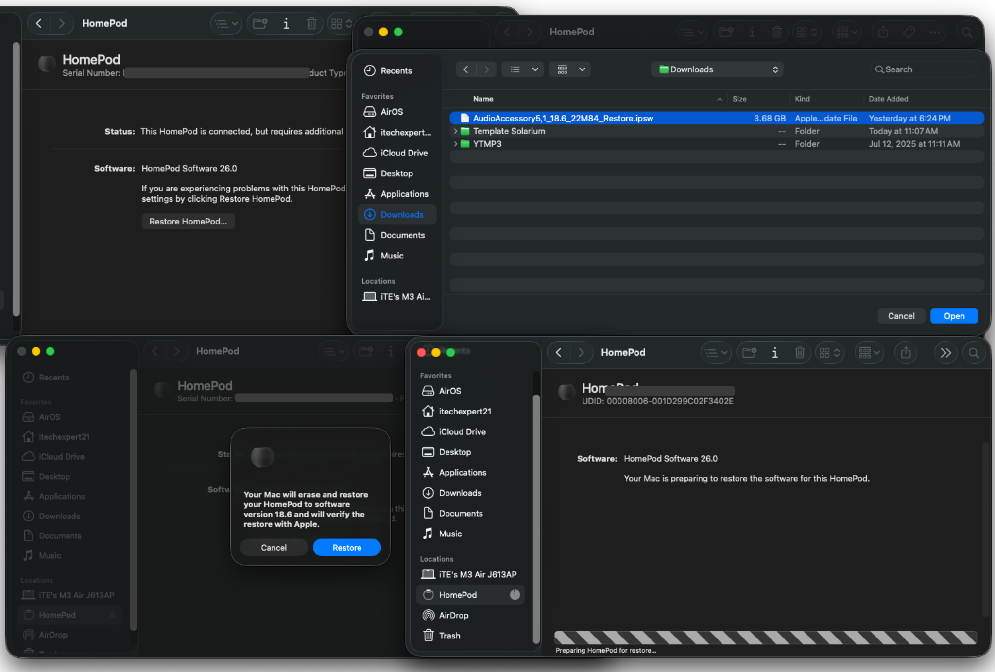
Task: Click new folder icon in top-left window
Action: [260, 23]
